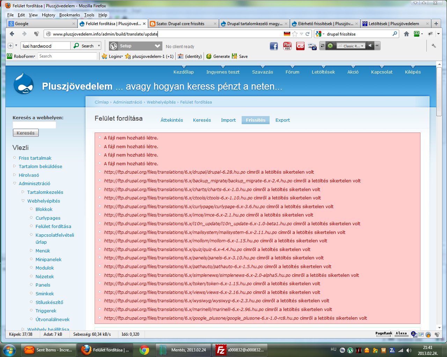The width and height of the screenshot is (447, 357).
Task: Click the bookmark star in address bar
Action: (x=295, y=34)
